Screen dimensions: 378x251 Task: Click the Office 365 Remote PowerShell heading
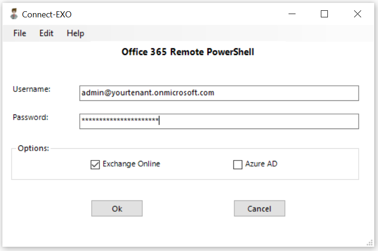coord(188,52)
